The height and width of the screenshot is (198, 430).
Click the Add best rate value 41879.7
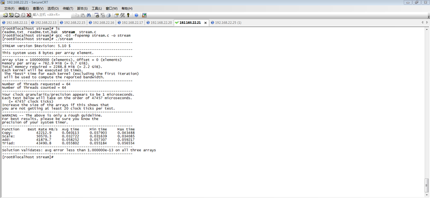pos(44,140)
